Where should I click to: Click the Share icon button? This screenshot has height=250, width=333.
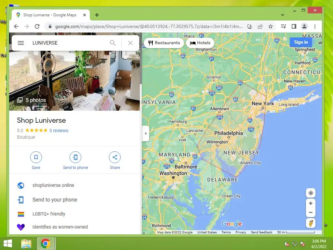click(115, 157)
